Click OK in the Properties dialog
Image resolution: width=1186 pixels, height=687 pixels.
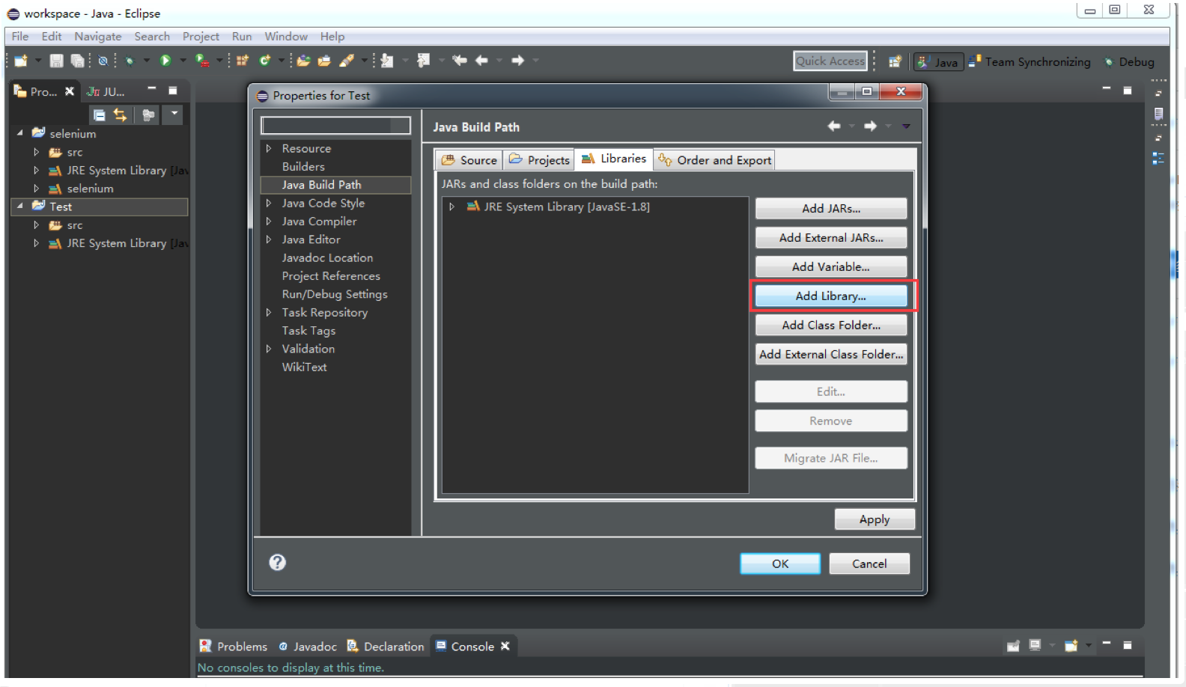(780, 564)
